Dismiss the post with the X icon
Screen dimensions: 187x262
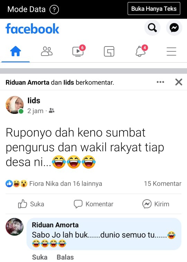(179, 82)
